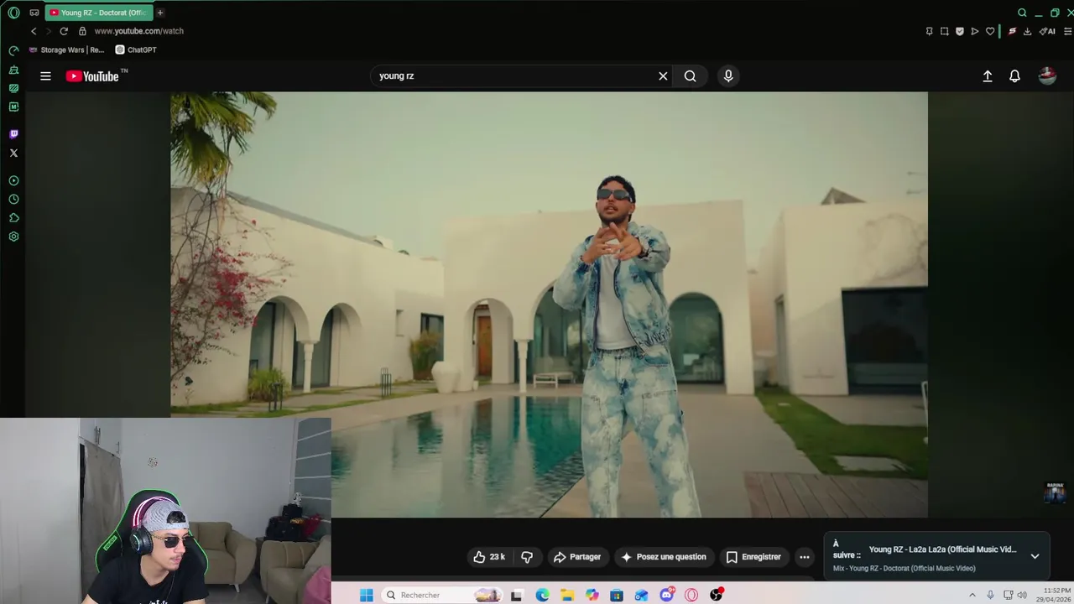Viewport: 1074px width, 604px height.
Task: Clear the search text 'young rz'
Action: [x=663, y=75]
